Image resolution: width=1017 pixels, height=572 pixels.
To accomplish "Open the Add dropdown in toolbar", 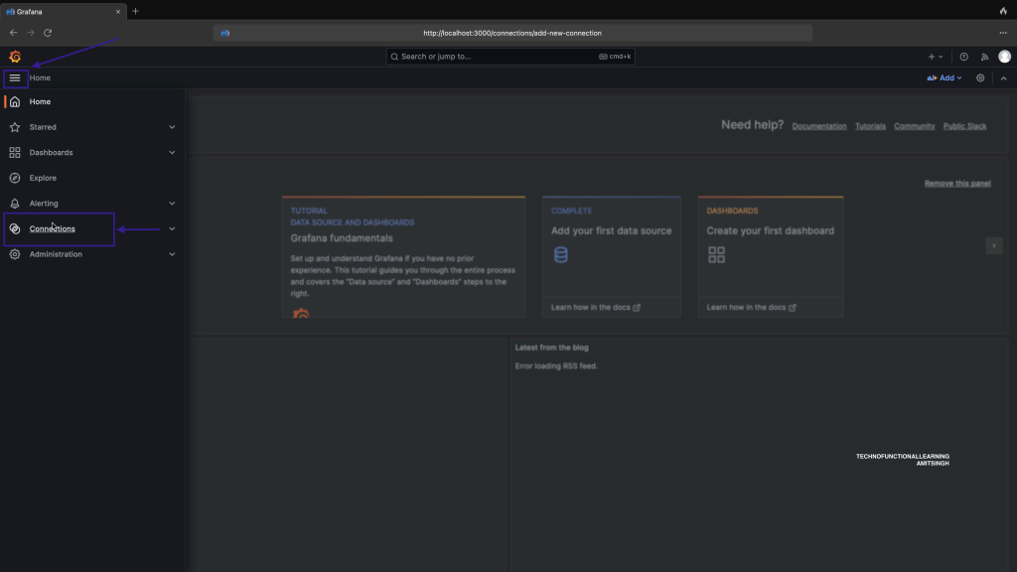I will point(944,77).
